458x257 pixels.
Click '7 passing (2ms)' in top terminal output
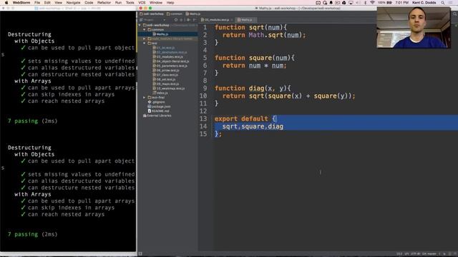coord(32,121)
